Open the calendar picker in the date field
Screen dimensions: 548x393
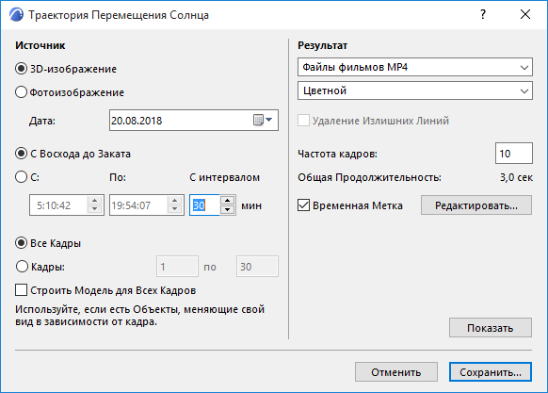263,121
